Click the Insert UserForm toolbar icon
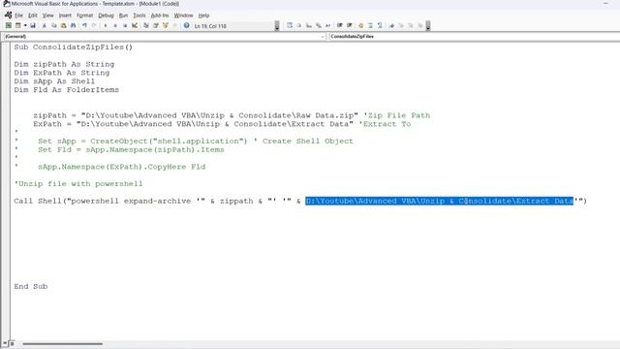The height and width of the screenshot is (349, 620). click(x=17, y=26)
